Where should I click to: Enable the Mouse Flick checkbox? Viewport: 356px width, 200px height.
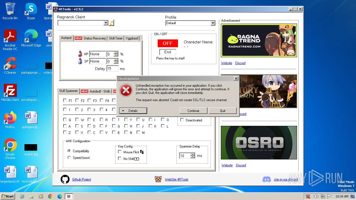[x=120, y=152]
